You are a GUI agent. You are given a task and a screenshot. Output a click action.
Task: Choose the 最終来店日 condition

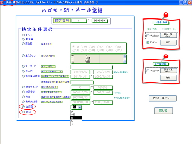[23, 102]
